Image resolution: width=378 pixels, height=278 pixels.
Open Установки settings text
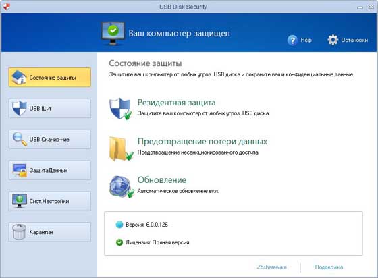(354, 40)
